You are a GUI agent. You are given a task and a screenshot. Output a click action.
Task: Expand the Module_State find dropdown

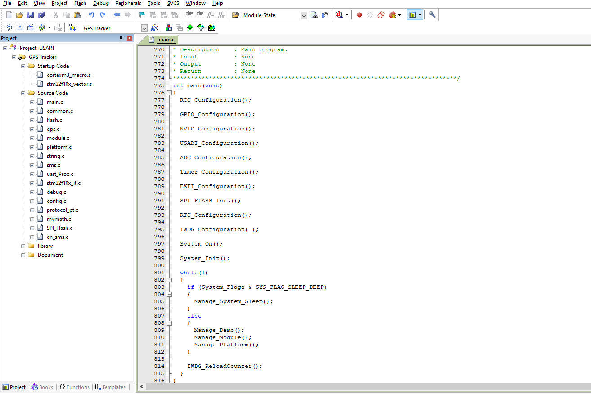[x=304, y=15]
